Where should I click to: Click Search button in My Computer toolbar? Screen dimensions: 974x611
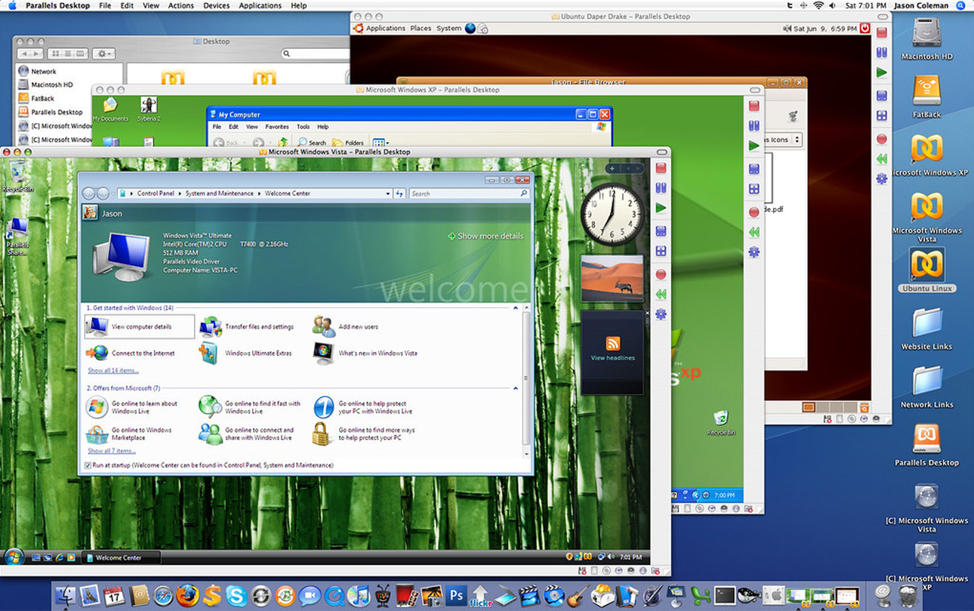[312, 142]
